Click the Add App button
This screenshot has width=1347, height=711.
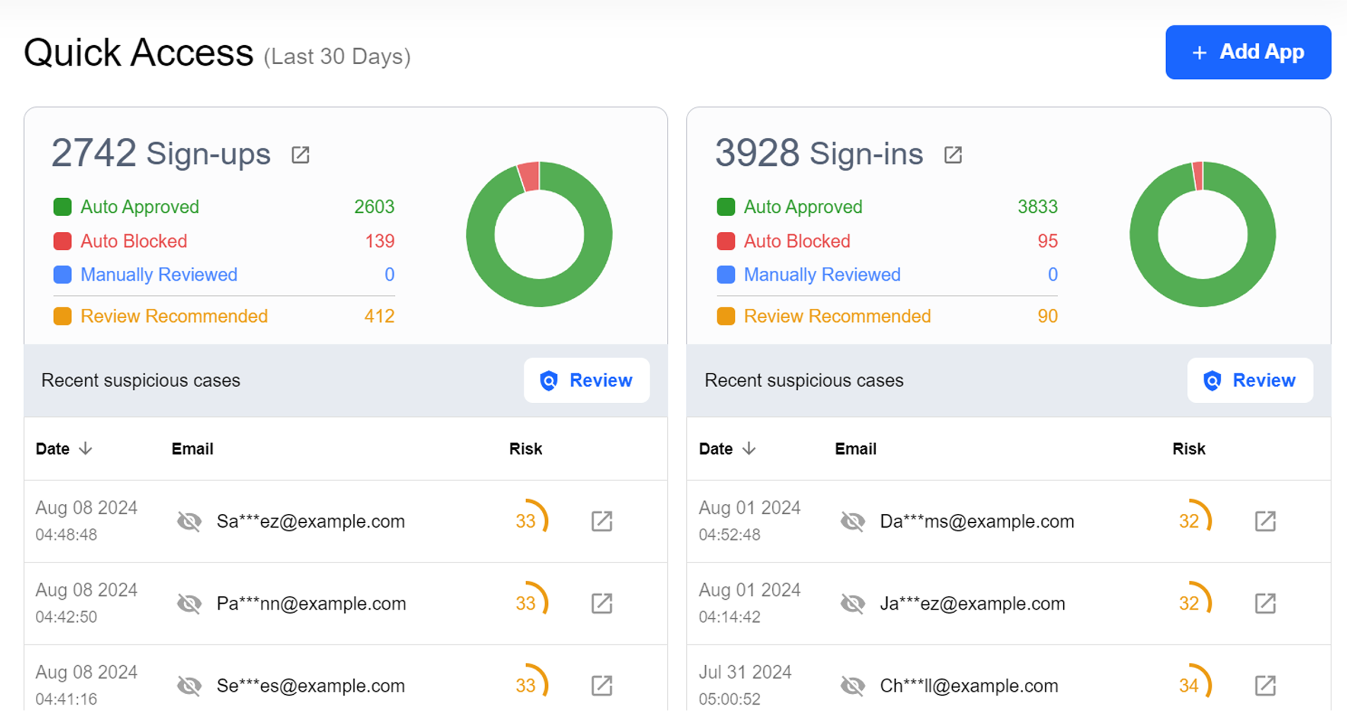coord(1248,52)
